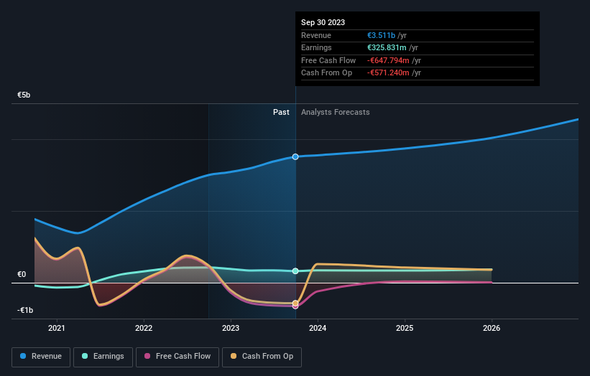Image resolution: width=590 pixels, height=376 pixels.
Task: Toggle the Revenue legend series
Action: pyautogui.click(x=41, y=357)
